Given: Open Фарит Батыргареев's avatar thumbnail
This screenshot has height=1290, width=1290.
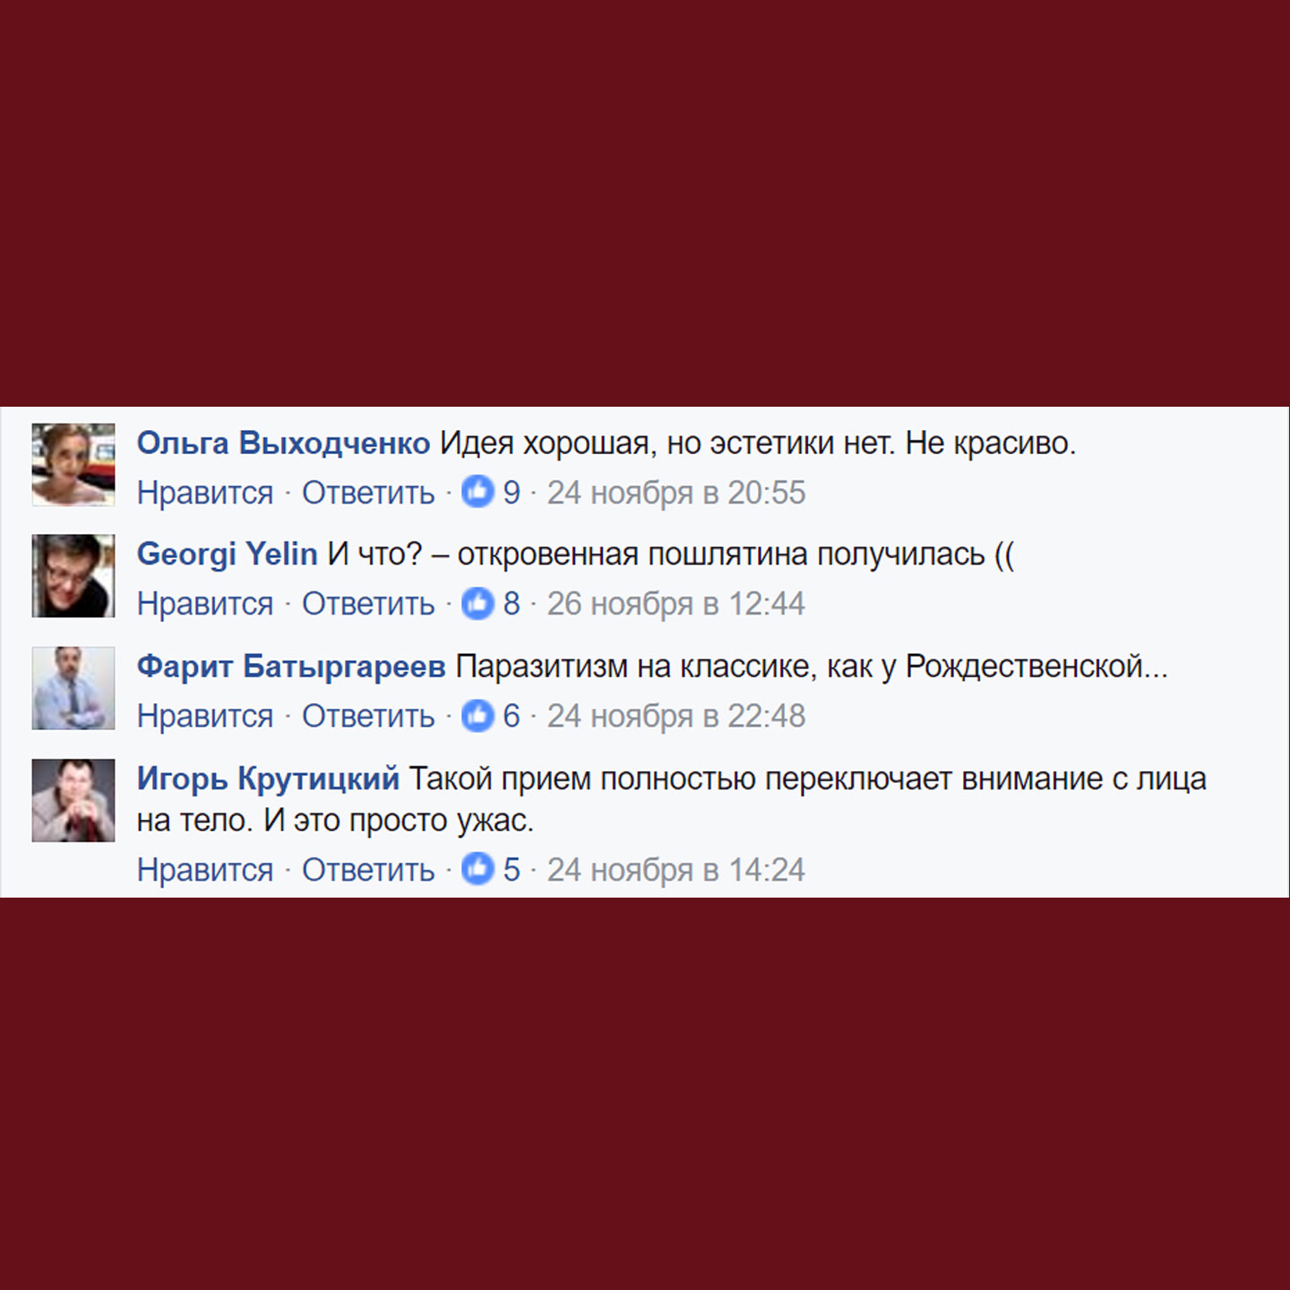Looking at the screenshot, I should [73, 688].
